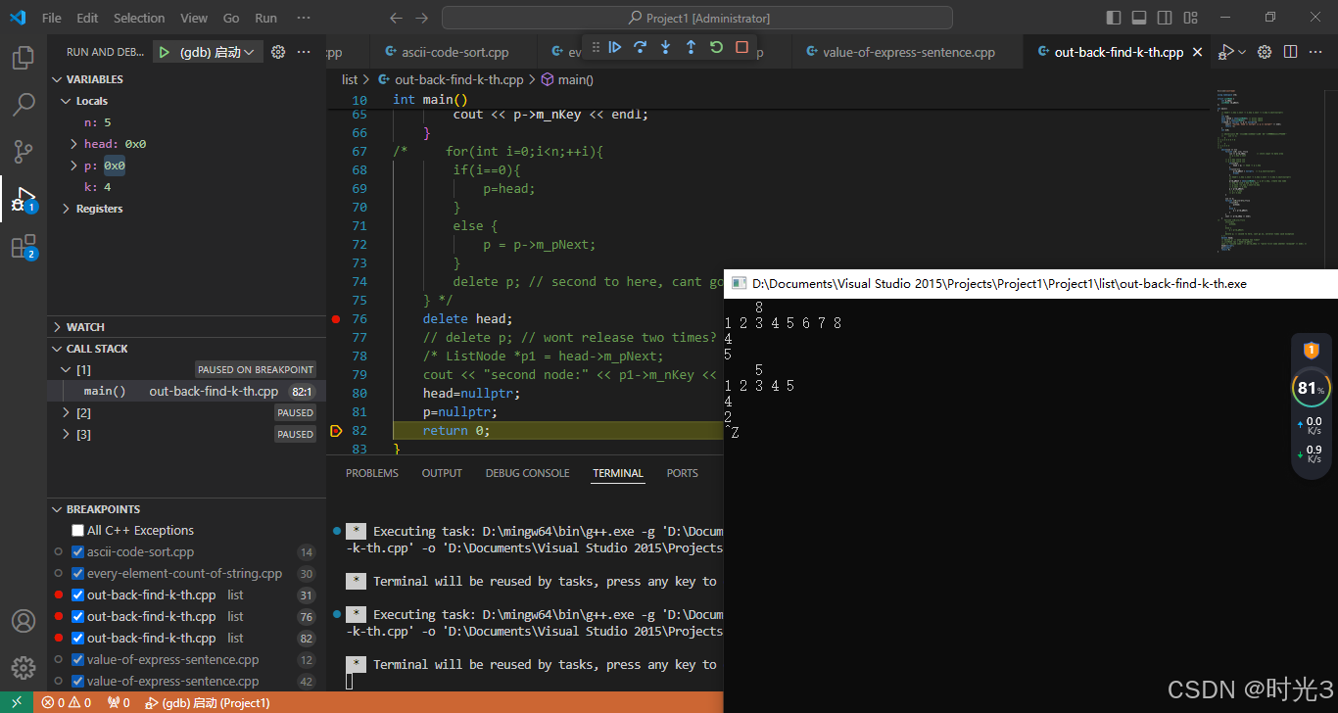Viewport: 1338px width, 713px height.
Task: Open the Edit menu
Action: 87,18
